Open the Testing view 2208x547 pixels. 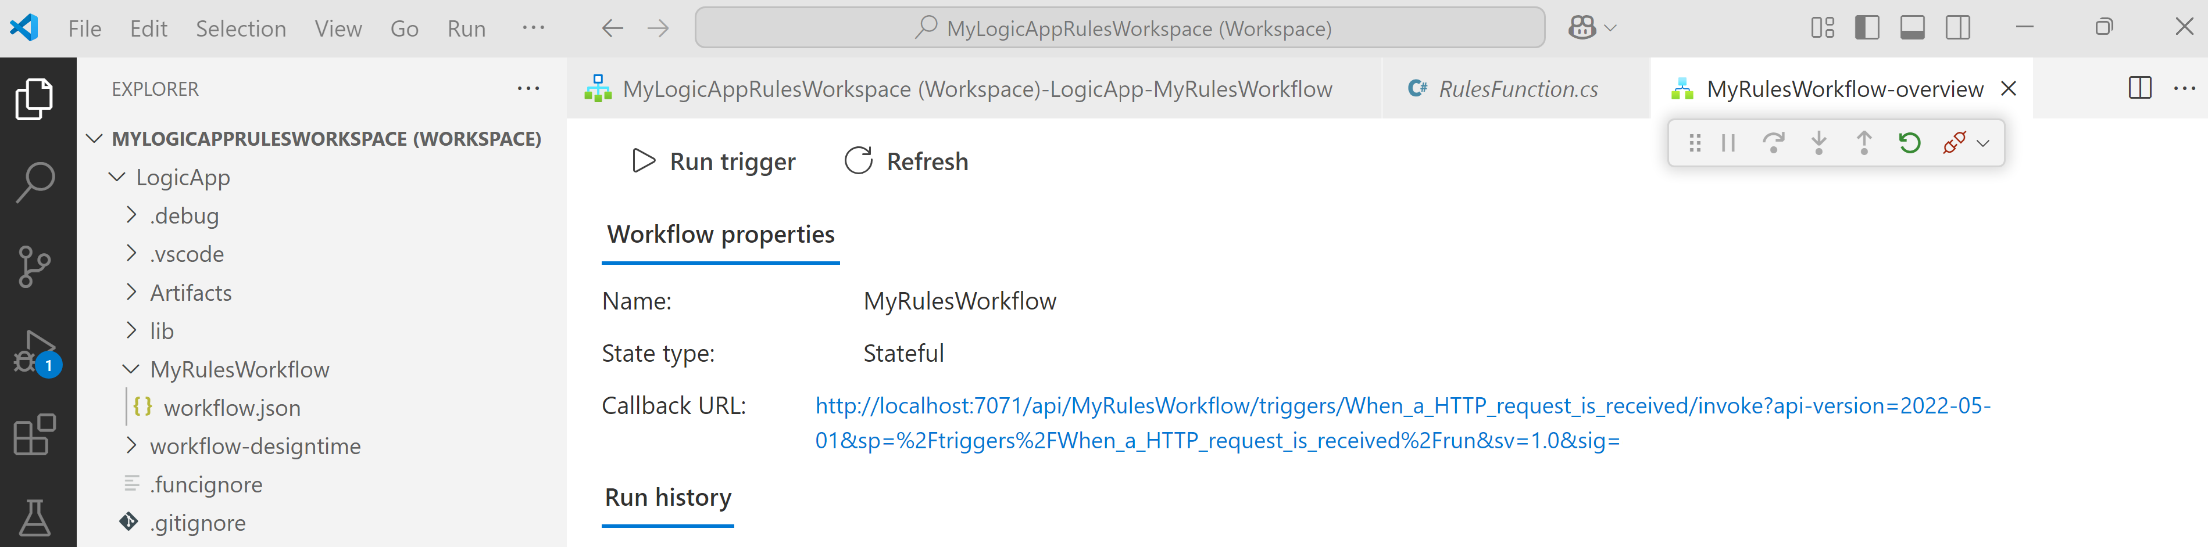(34, 517)
